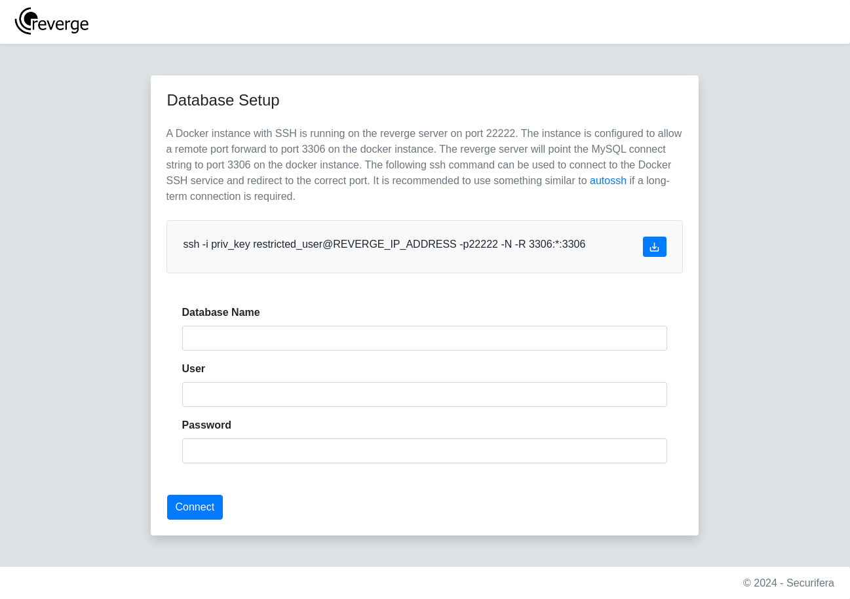Click the User field label

(x=193, y=368)
